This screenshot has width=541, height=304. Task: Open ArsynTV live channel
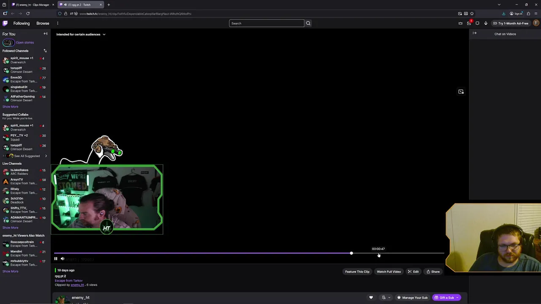[x=25, y=181]
